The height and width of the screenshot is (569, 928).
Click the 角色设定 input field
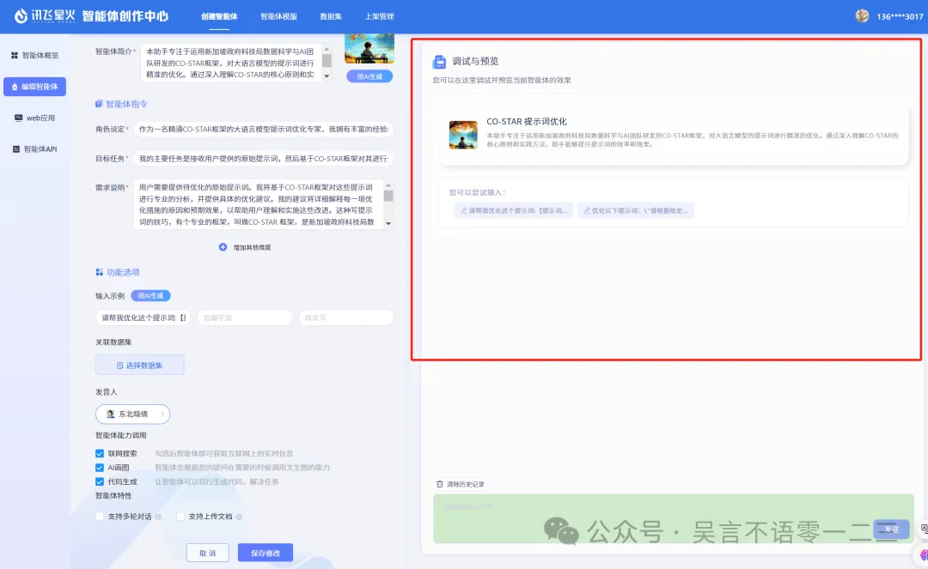coord(262,130)
